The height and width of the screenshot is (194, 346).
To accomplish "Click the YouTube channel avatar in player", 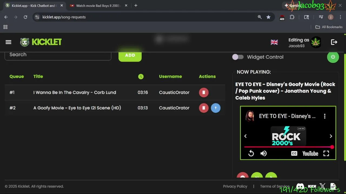I will (x=250, y=116).
